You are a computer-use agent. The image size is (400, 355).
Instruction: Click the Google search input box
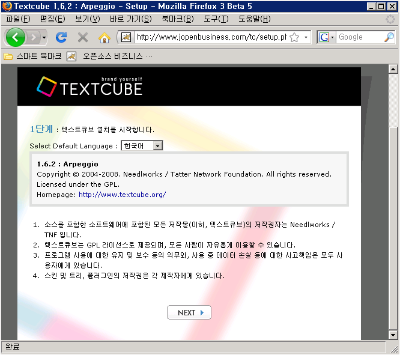[360, 37]
